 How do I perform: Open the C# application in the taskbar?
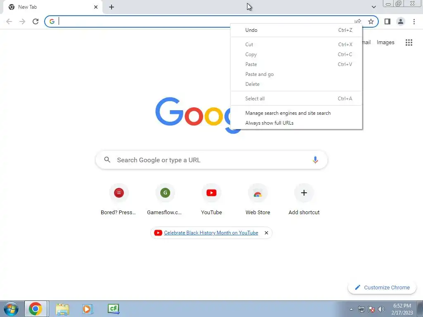113,309
